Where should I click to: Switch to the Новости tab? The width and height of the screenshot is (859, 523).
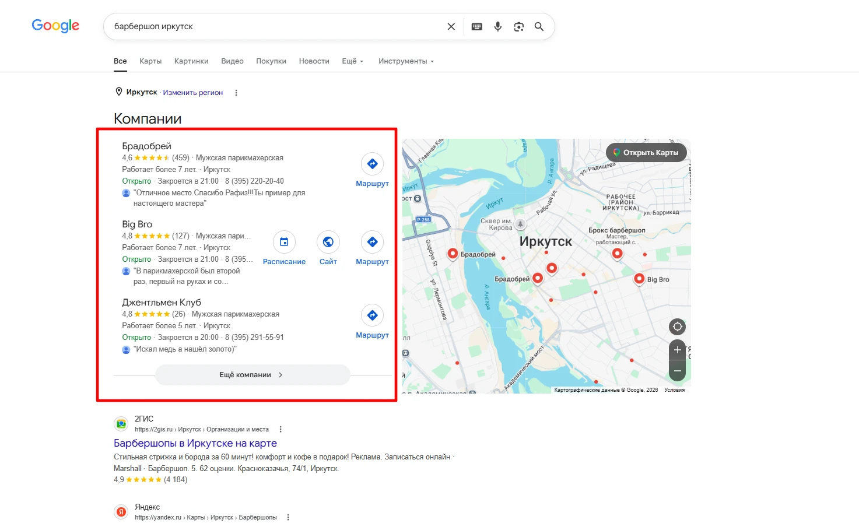coord(314,61)
